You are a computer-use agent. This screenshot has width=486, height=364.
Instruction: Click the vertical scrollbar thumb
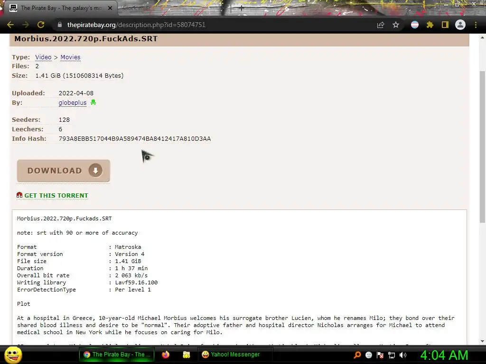click(482, 147)
